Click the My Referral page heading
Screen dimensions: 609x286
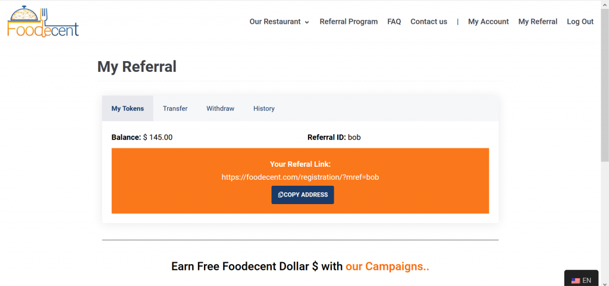[x=137, y=66]
